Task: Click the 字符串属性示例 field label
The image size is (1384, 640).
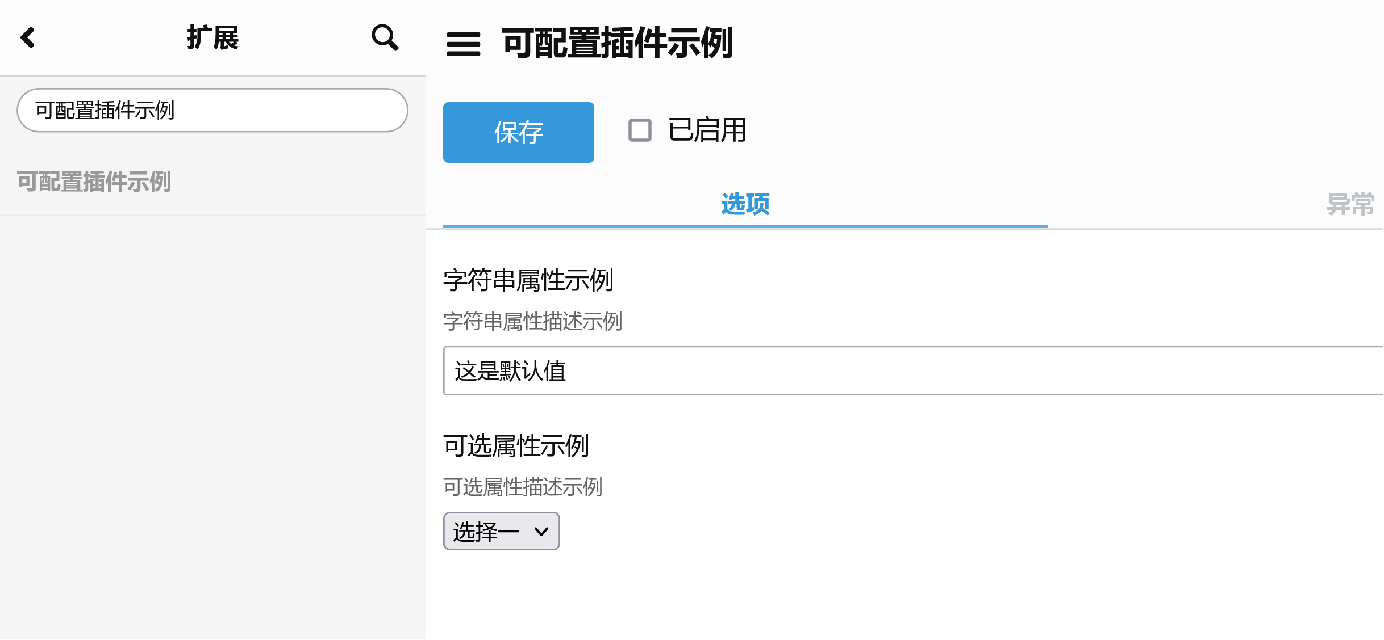Action: 528,280
